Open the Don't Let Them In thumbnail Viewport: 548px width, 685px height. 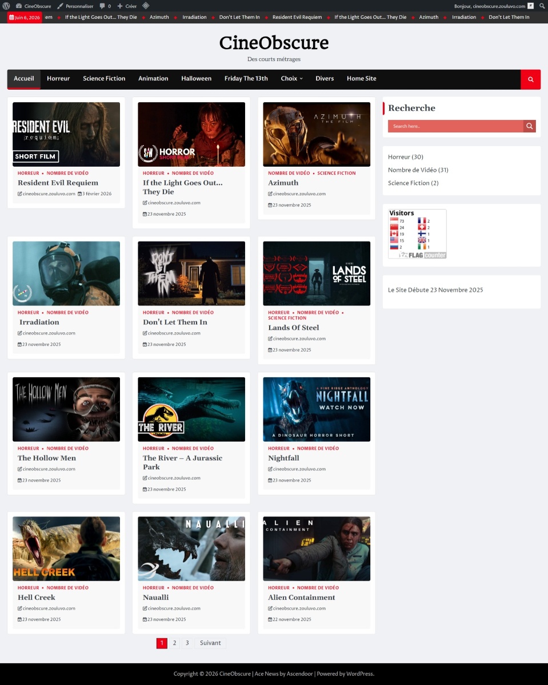(x=191, y=273)
